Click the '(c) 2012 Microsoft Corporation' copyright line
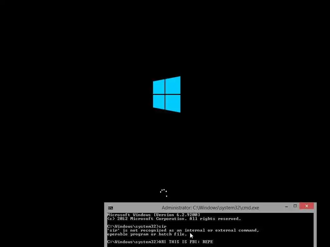Viewport: 330px width, 247px height. pos(174,219)
